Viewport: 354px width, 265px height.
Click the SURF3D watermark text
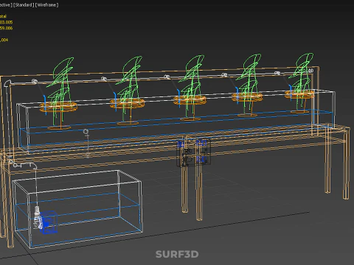[177, 254]
